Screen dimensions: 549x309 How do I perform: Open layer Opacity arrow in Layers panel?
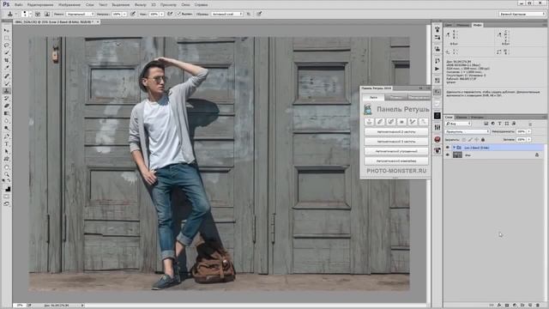click(x=529, y=131)
